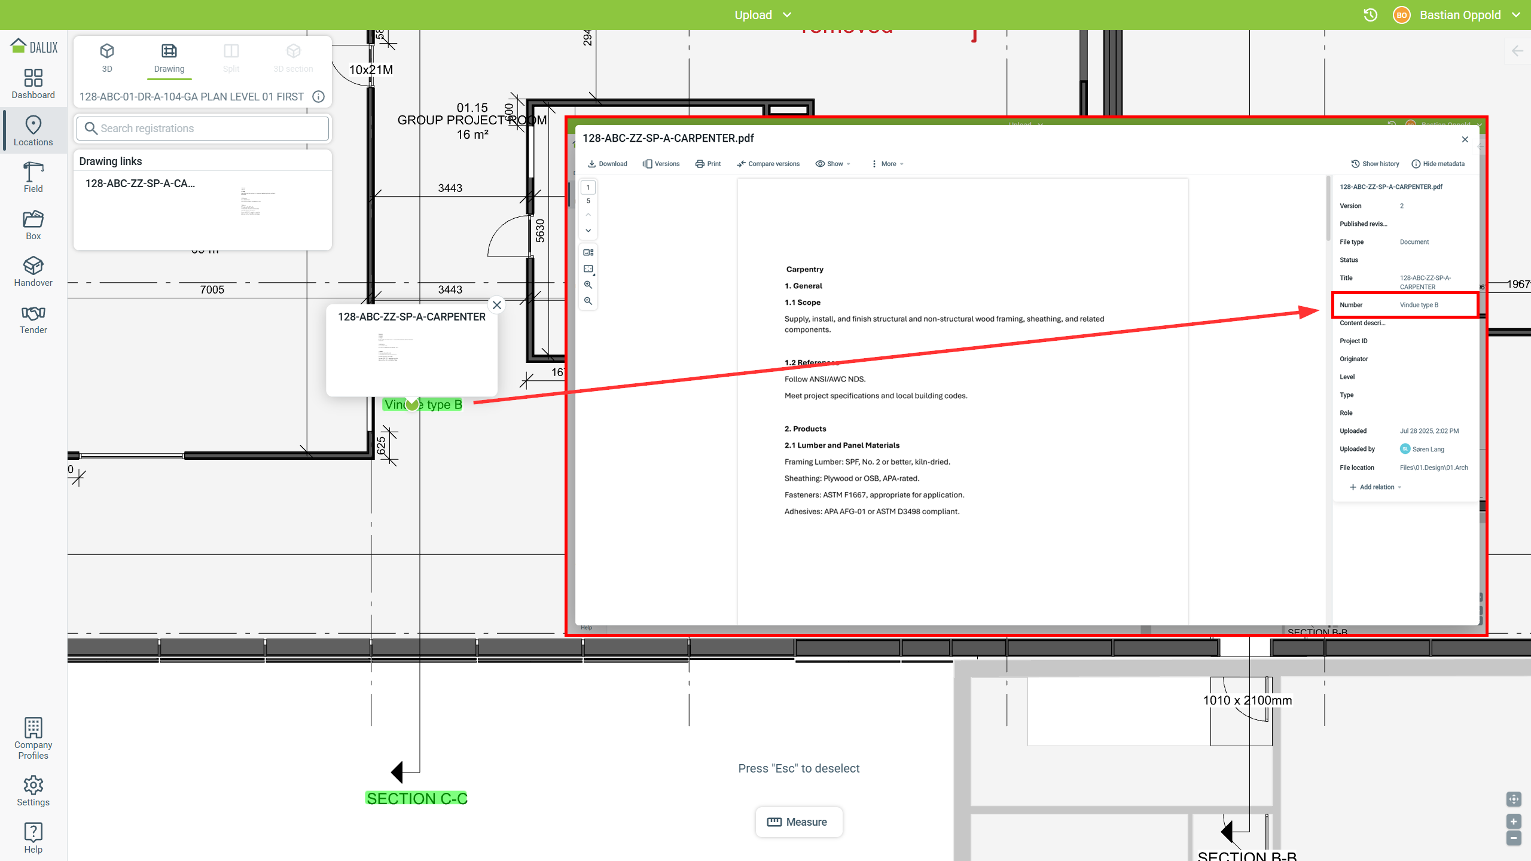Click the history clock icon in header
This screenshot has height=861, width=1531.
point(1370,15)
